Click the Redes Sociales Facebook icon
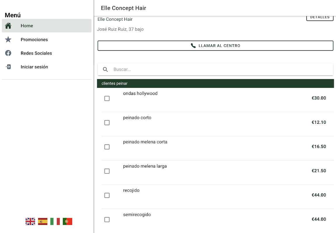 tap(8, 53)
